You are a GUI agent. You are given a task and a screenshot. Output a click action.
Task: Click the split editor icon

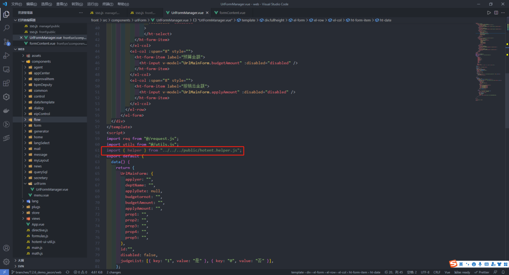(496, 13)
